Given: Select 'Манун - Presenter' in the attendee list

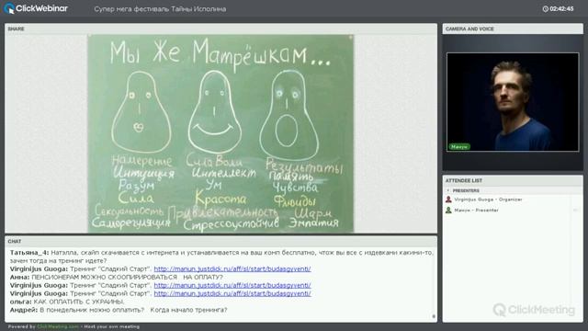Looking at the screenshot, I should pyautogui.click(x=476, y=211).
